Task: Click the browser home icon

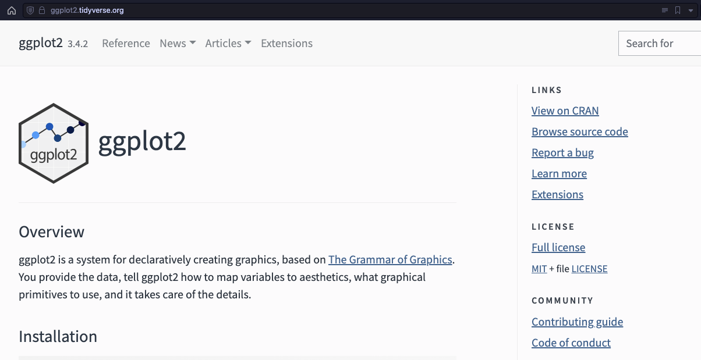Action: point(11,10)
